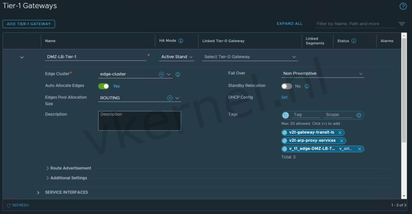Clear the ROUTING pool allocation value

point(170,98)
